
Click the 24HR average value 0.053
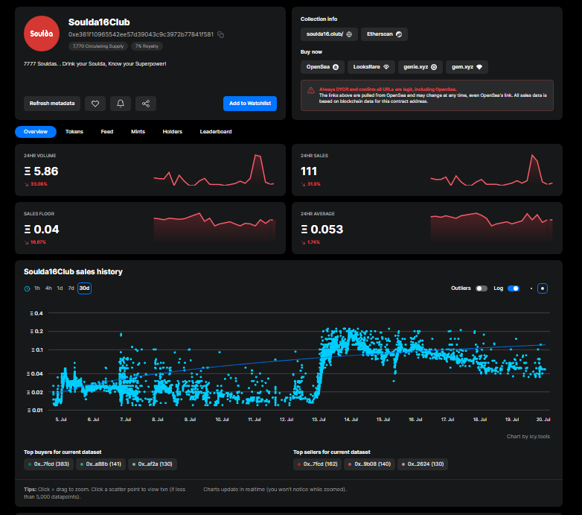click(x=322, y=230)
